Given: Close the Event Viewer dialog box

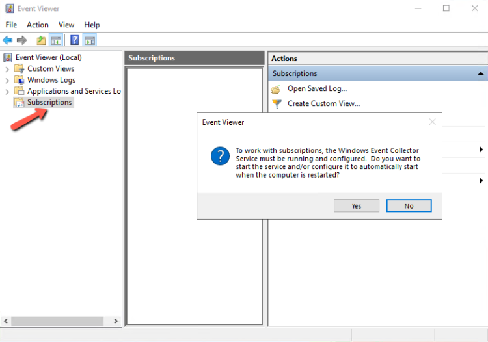Looking at the screenshot, I should pos(432,122).
